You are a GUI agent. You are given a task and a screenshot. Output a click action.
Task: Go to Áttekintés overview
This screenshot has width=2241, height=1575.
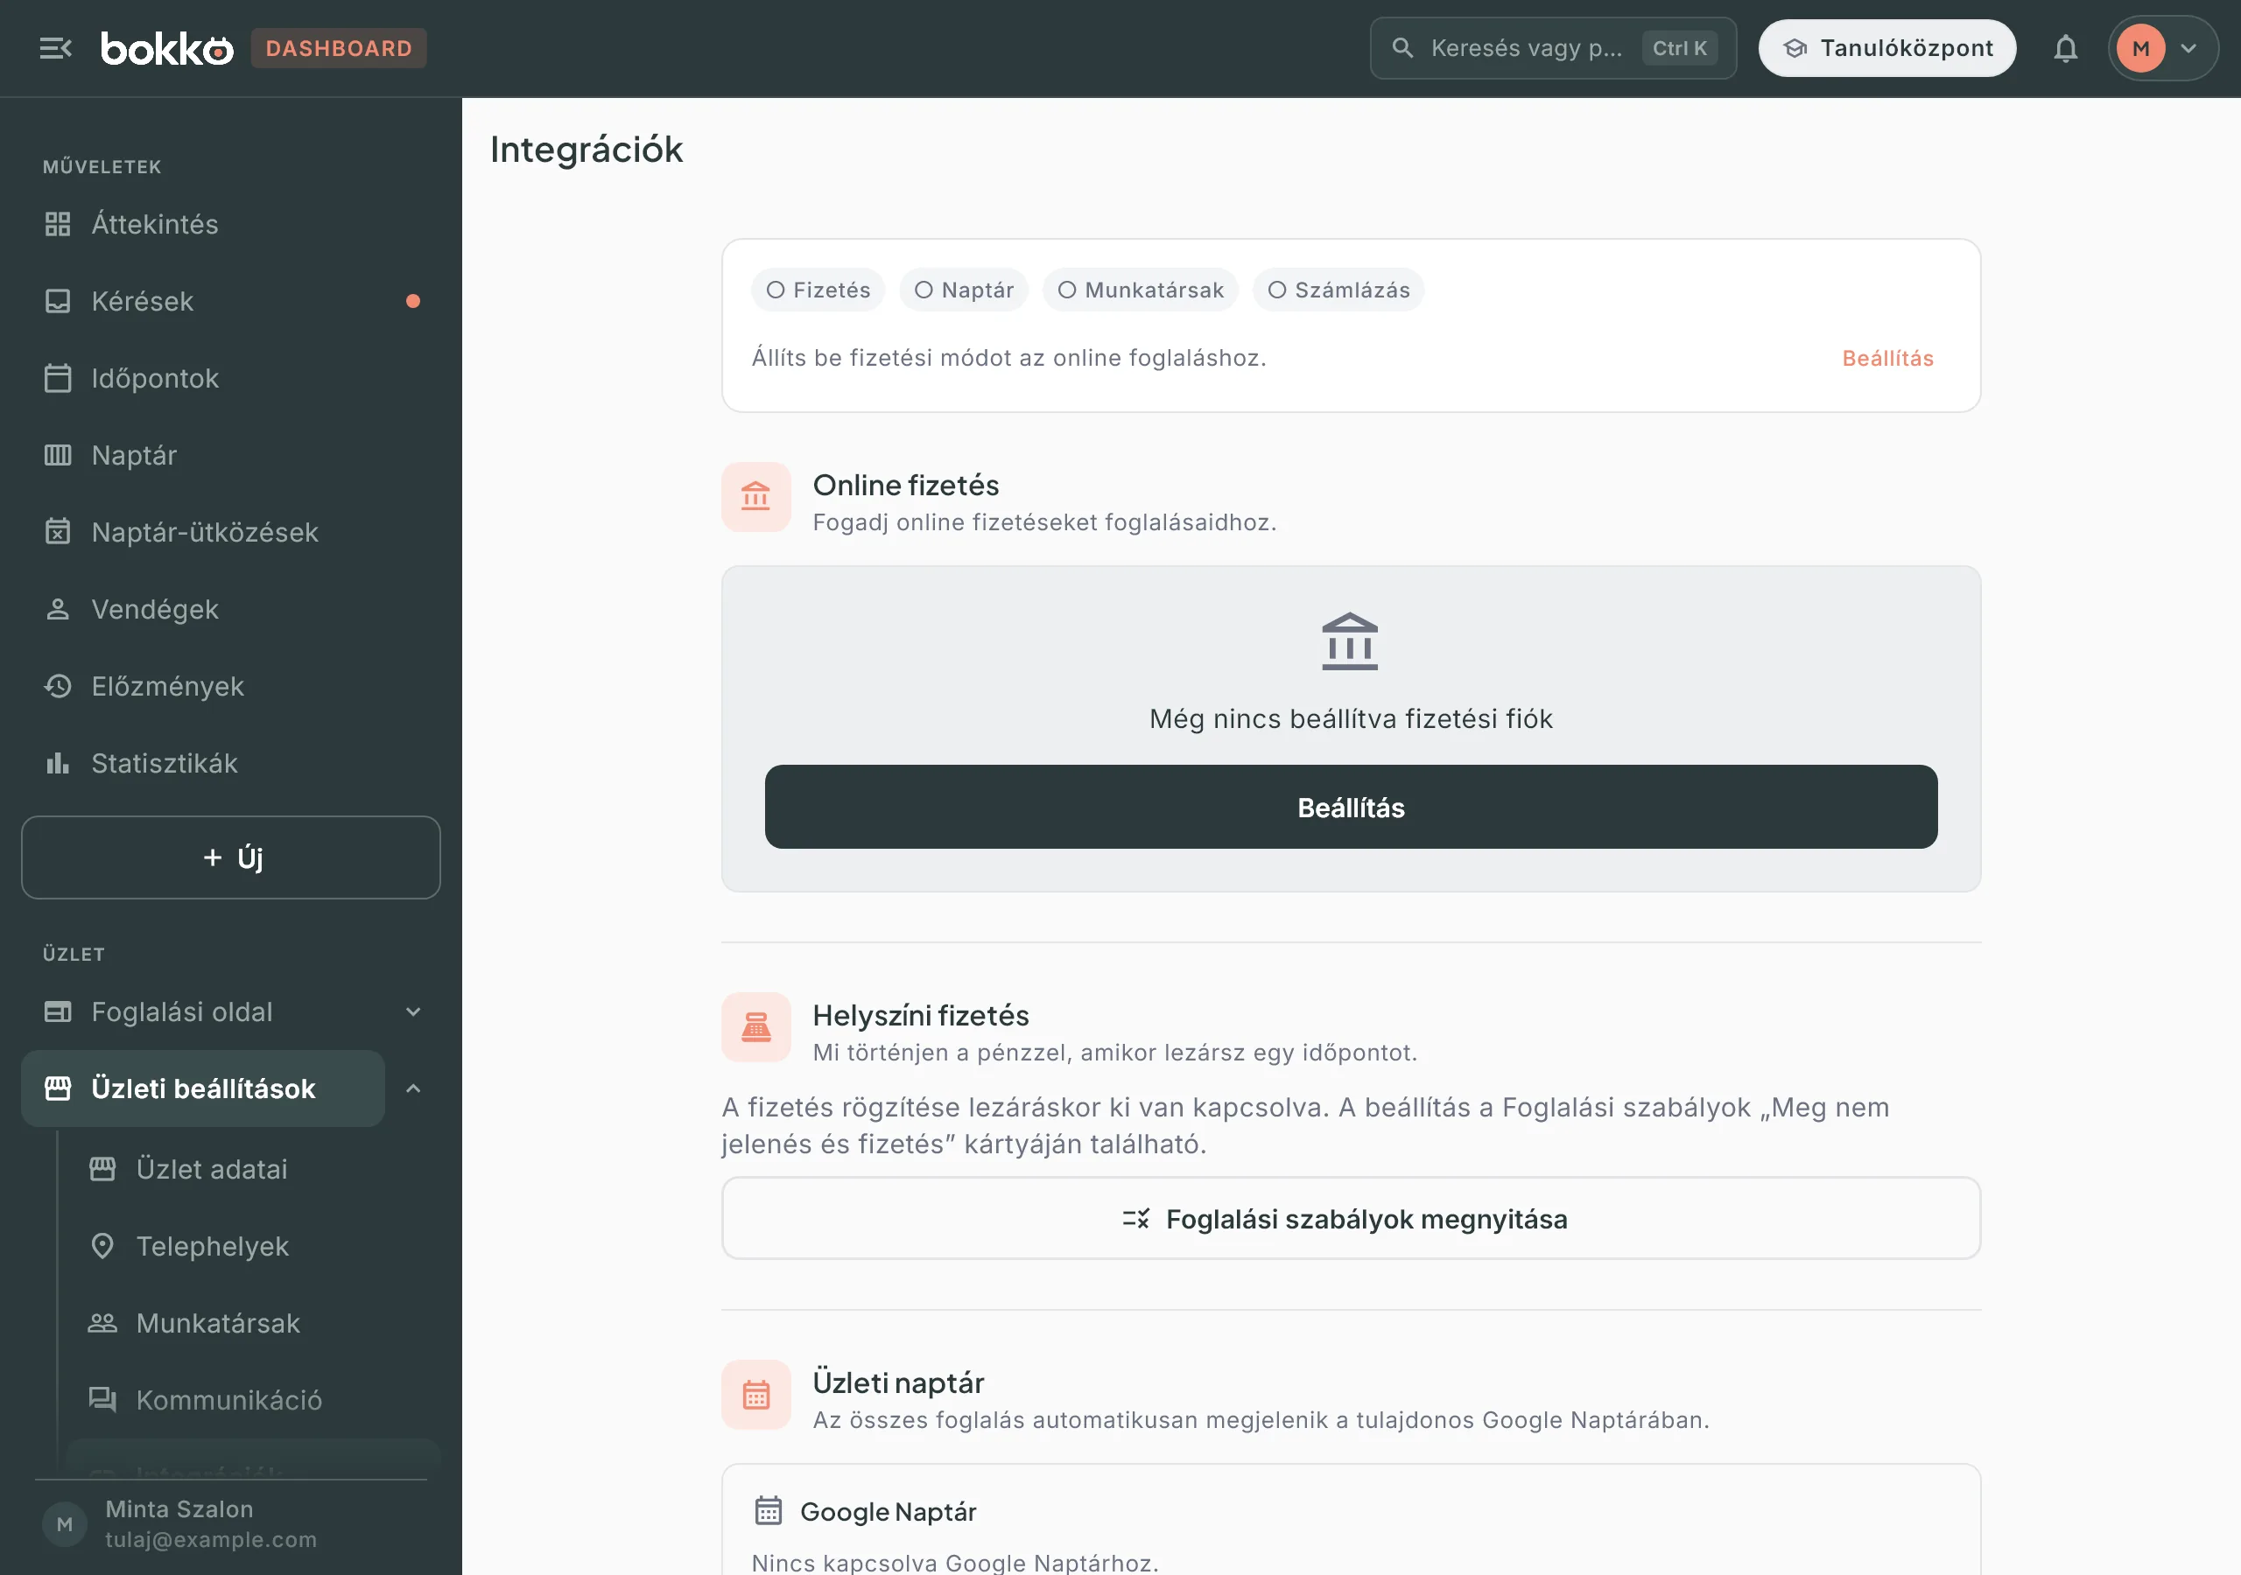[230, 223]
